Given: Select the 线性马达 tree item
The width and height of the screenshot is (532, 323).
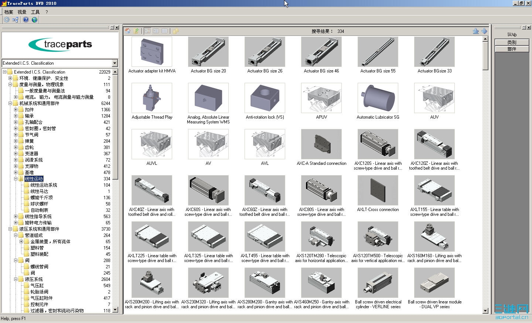Looking at the screenshot, I should 39,191.
